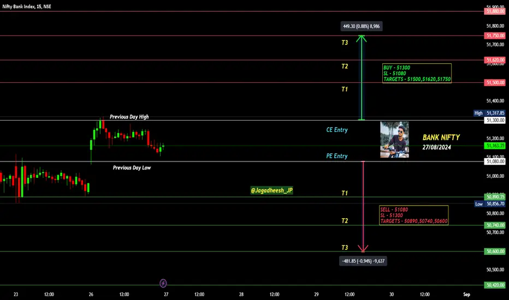The width and height of the screenshot is (509, 300).
Task: Click the 51,080.00 white price label
Action: pyautogui.click(x=495, y=161)
